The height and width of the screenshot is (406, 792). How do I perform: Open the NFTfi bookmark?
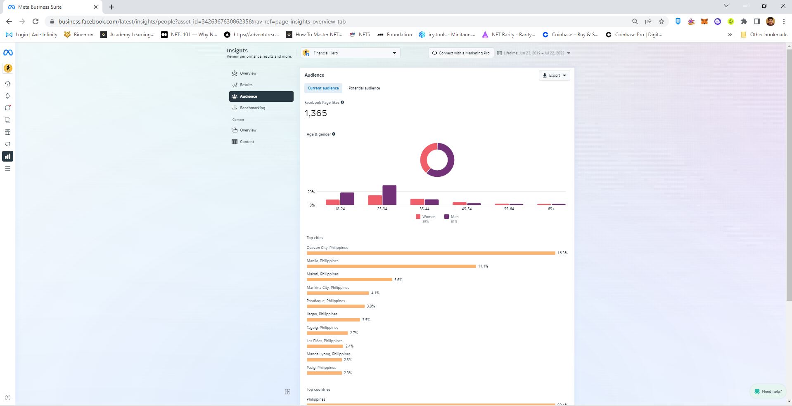click(x=359, y=35)
